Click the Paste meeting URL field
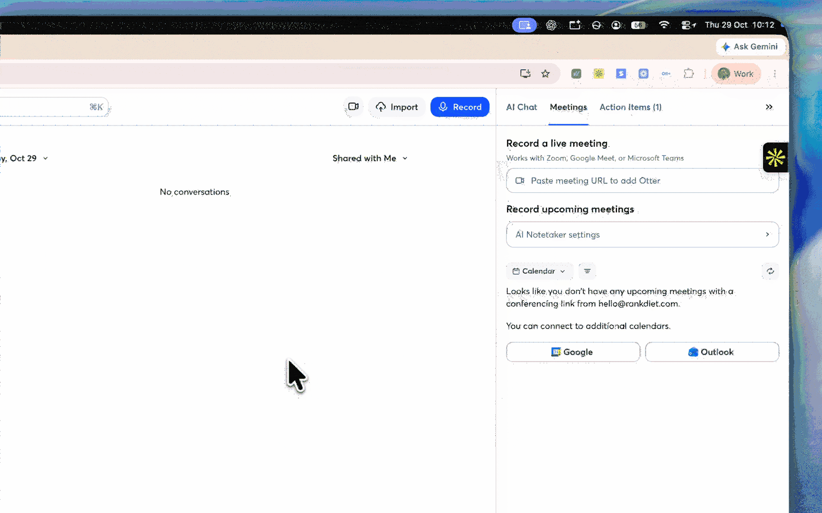The image size is (822, 513). [x=642, y=181]
